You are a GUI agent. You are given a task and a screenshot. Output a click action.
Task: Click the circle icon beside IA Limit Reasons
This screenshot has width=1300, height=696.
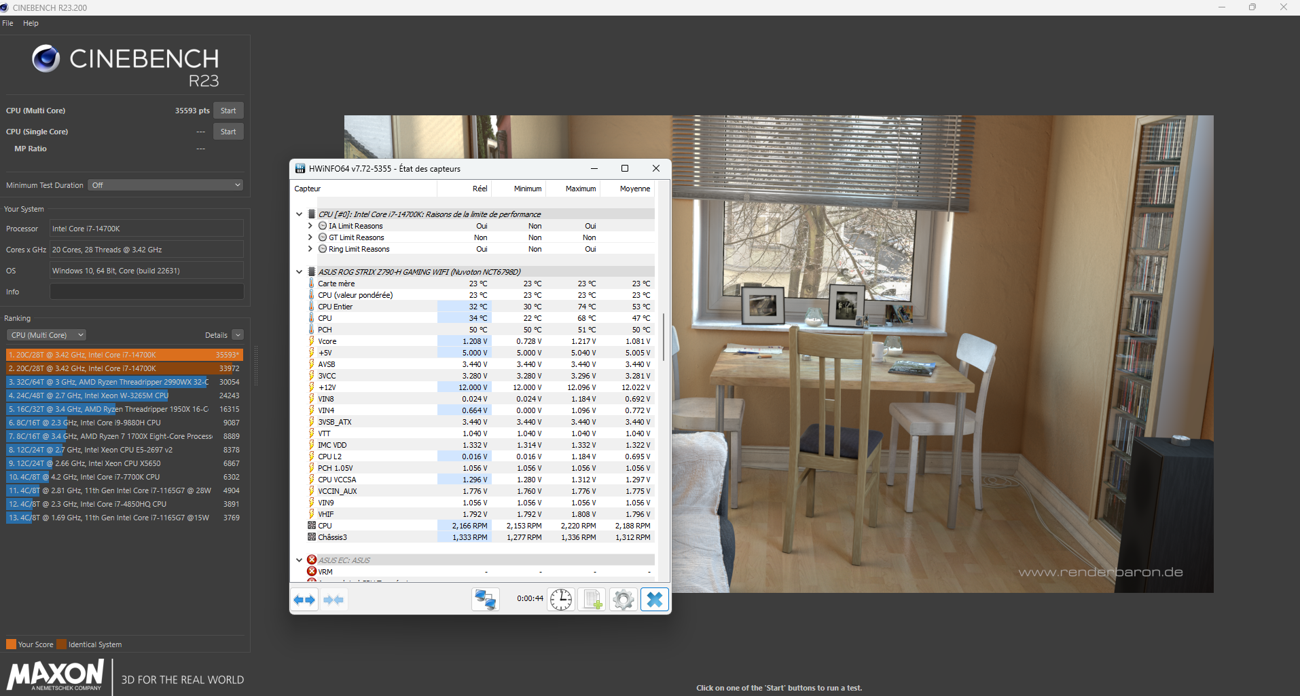coord(323,226)
